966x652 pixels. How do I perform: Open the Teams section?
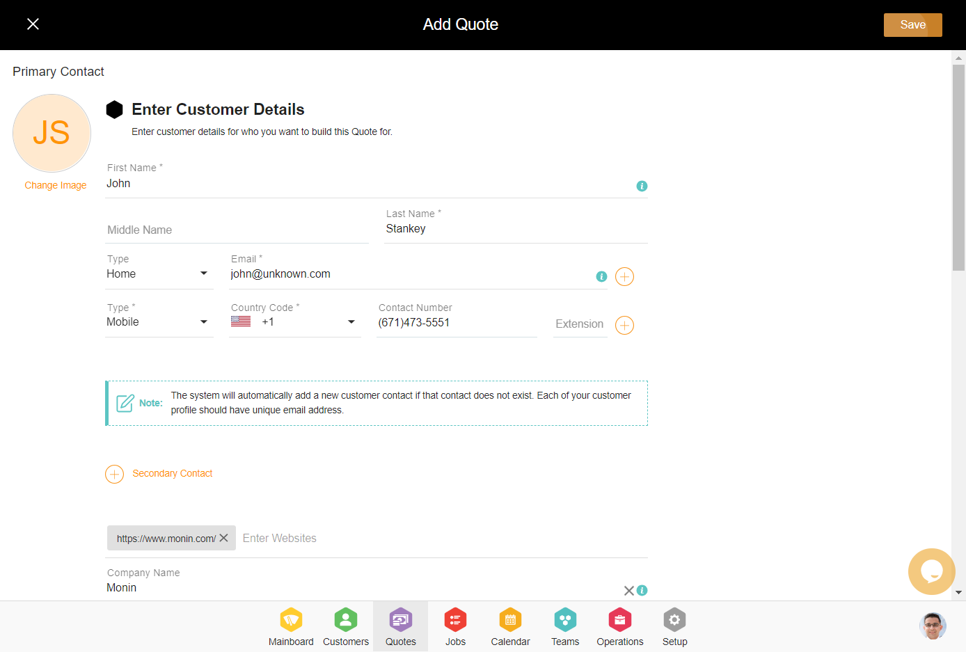[565, 626]
